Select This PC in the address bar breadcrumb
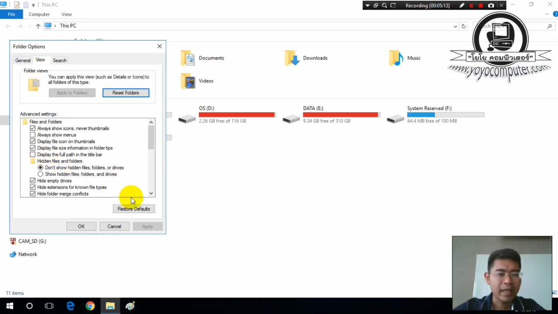This screenshot has width=558, height=314. click(x=68, y=26)
